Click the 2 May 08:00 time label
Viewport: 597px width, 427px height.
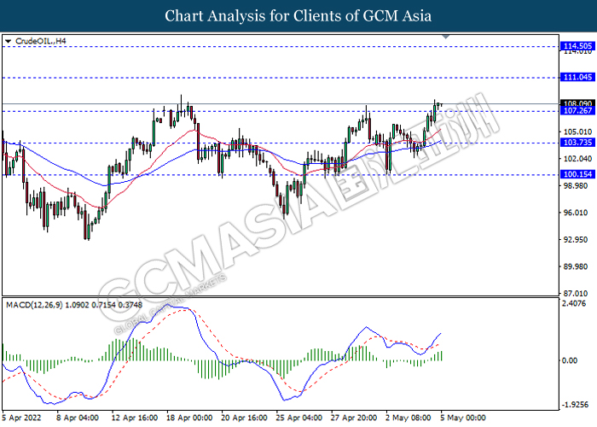409,418
